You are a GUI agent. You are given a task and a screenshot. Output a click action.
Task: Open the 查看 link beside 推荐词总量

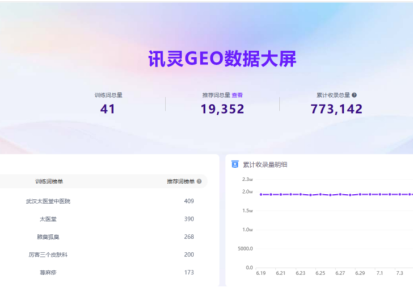(237, 95)
